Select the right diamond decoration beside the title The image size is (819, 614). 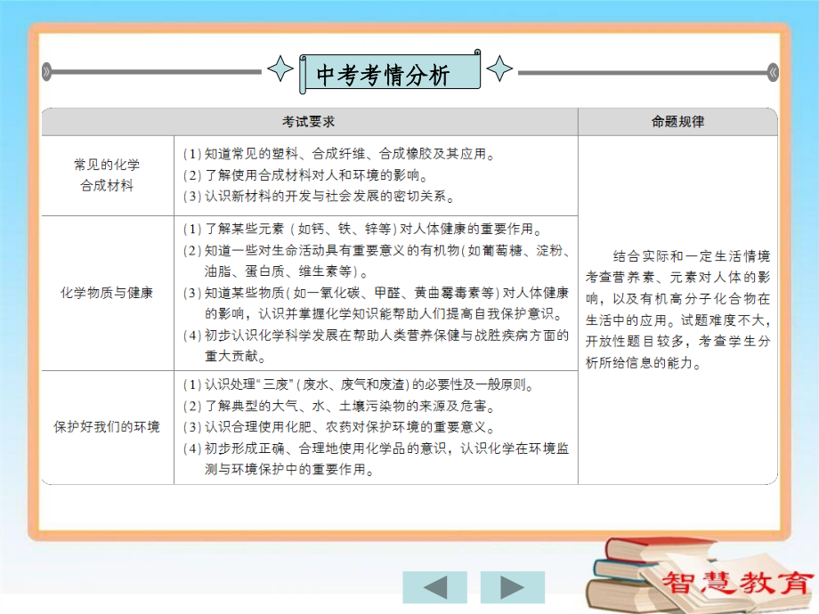pos(501,69)
